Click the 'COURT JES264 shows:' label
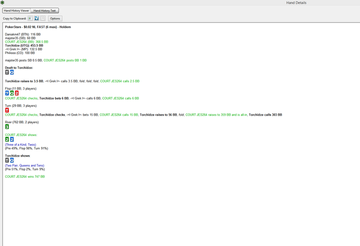Viewport: 360px width, 246px height. tap(21, 135)
